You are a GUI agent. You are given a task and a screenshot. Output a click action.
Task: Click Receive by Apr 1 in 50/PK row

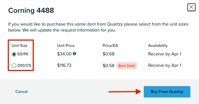165,54
